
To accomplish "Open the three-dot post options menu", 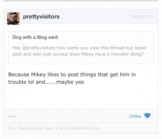I will (12, 116).
